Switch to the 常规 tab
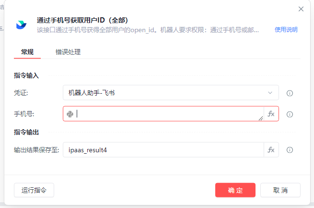The image size is (314, 208). click(x=27, y=52)
